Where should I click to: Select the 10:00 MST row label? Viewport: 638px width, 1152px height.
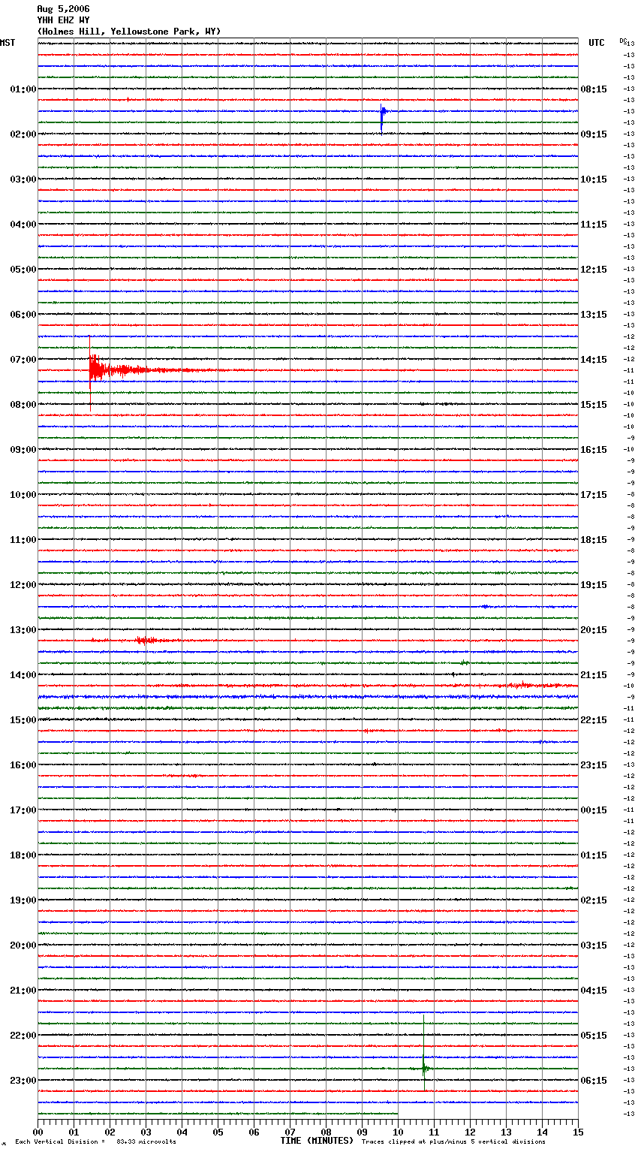(23, 495)
